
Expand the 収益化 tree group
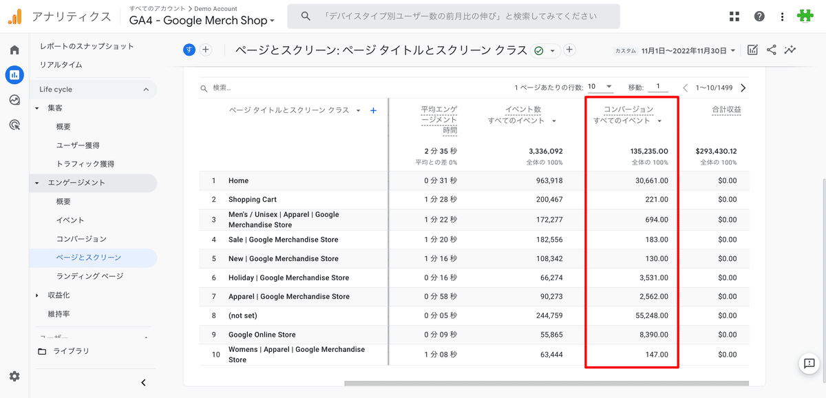(x=37, y=295)
